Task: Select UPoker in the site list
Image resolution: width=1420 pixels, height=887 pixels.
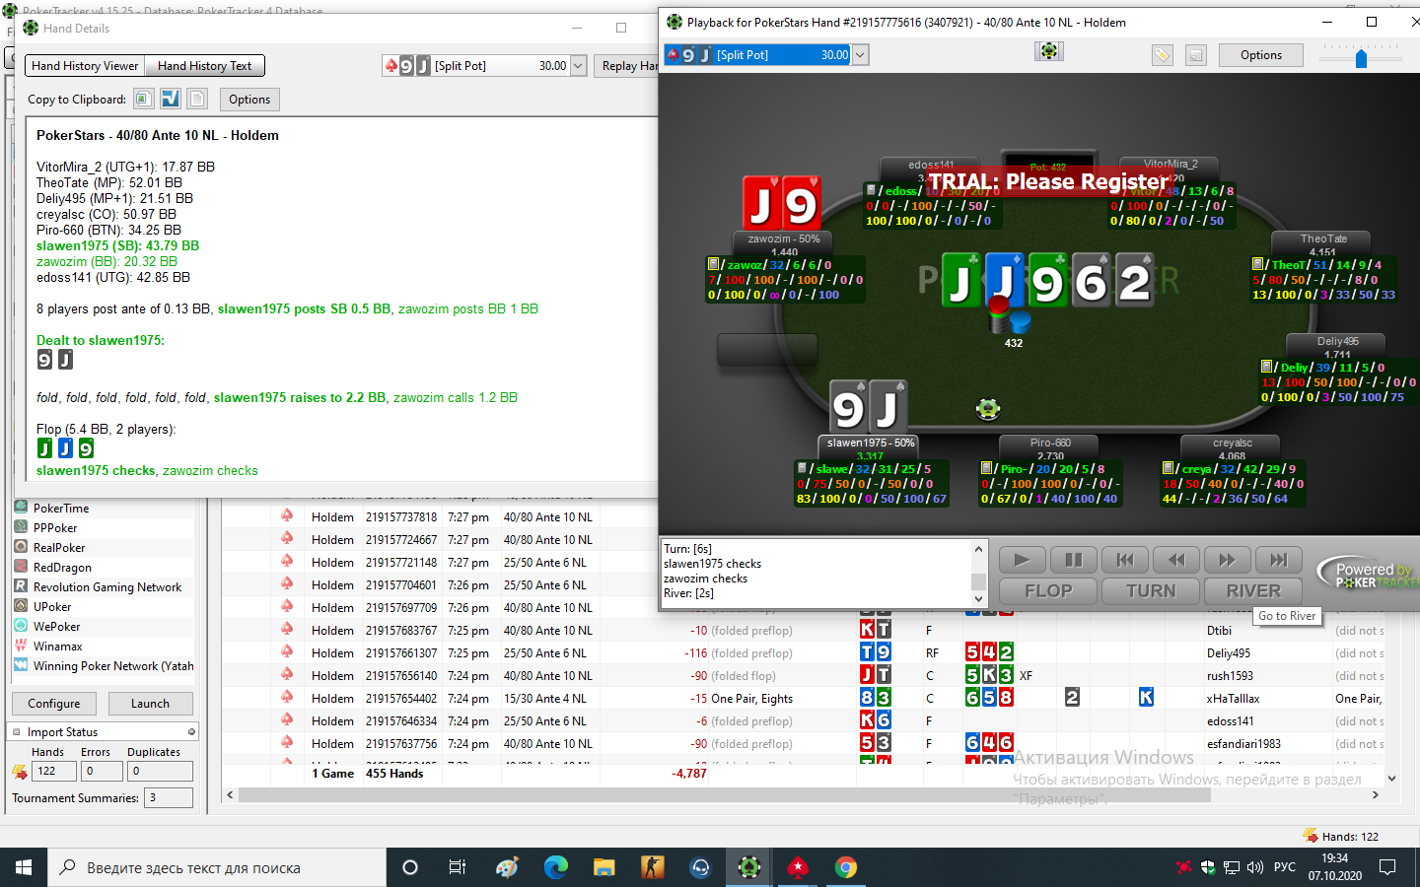Action: [x=52, y=607]
